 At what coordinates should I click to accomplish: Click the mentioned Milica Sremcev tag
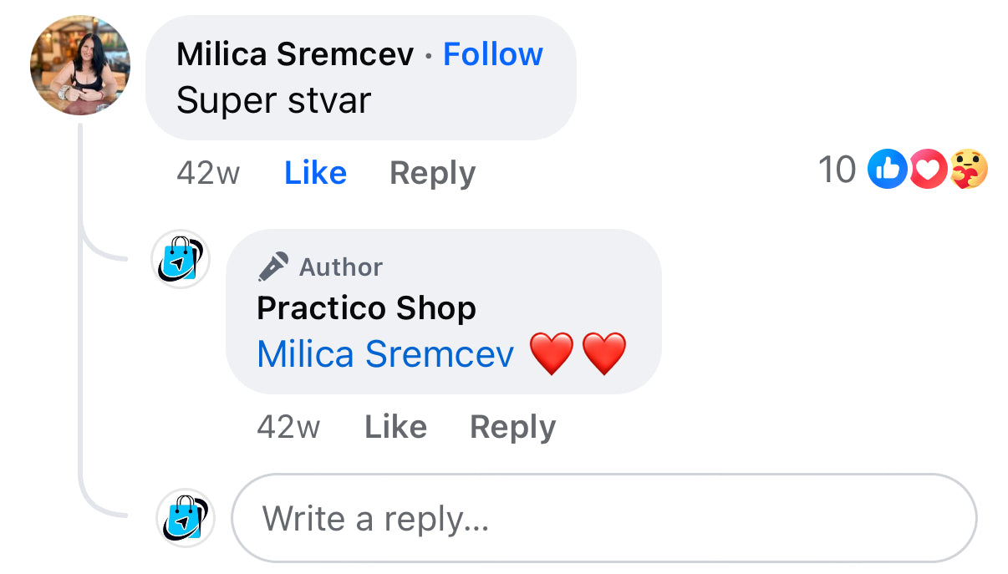pos(385,354)
